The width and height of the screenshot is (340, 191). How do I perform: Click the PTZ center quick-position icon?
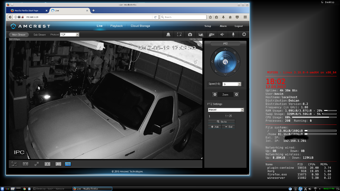point(225,62)
